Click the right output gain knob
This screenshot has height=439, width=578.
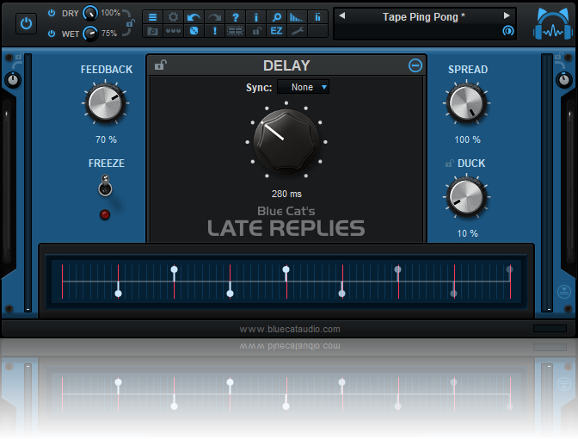(x=564, y=80)
